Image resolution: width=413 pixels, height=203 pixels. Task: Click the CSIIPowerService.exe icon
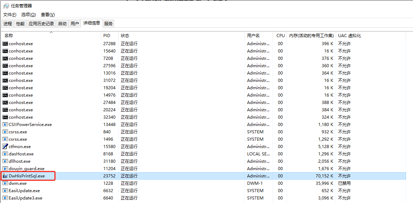click(x=5, y=124)
